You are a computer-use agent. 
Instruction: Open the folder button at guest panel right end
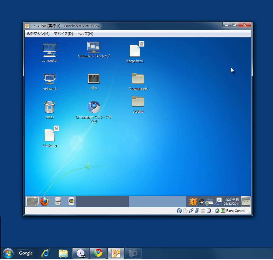[246, 202]
